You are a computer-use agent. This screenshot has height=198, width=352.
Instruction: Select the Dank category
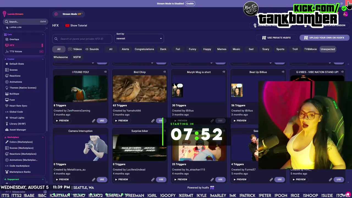pyautogui.click(x=163, y=49)
